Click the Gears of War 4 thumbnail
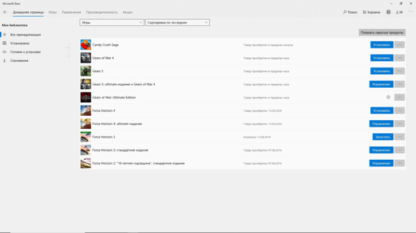This screenshot has height=233, width=416. click(x=85, y=58)
